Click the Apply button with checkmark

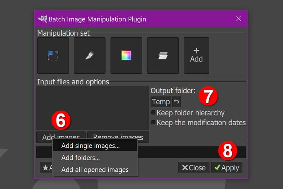[227, 168]
